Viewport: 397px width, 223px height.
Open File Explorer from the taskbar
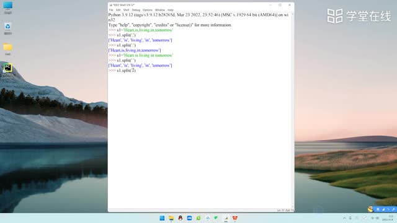(x=171, y=218)
